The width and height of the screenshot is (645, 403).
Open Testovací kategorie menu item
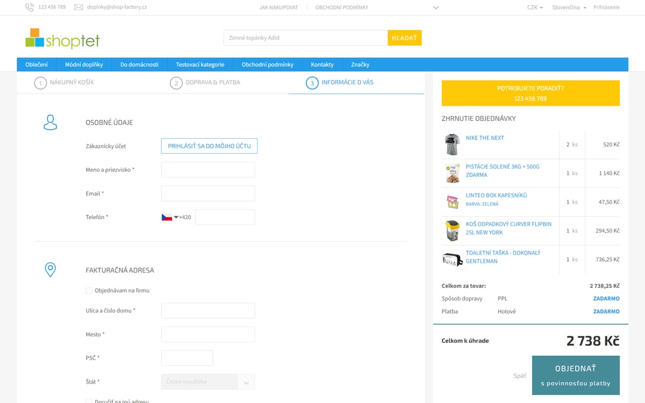[200, 64]
